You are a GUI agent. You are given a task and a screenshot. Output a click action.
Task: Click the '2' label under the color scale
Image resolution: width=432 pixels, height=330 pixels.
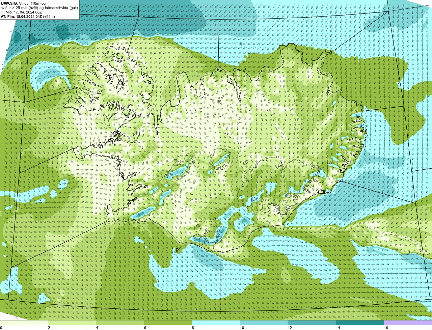pyautogui.click(x=49, y=328)
